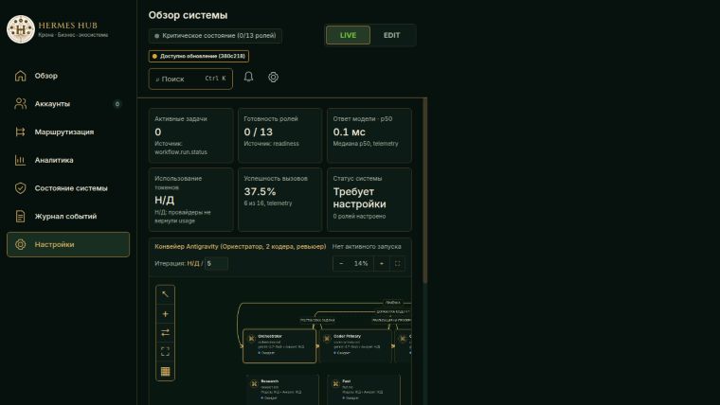
Task: Click the fit-to-view frame tool in canvas toolbar
Action: 165,352
